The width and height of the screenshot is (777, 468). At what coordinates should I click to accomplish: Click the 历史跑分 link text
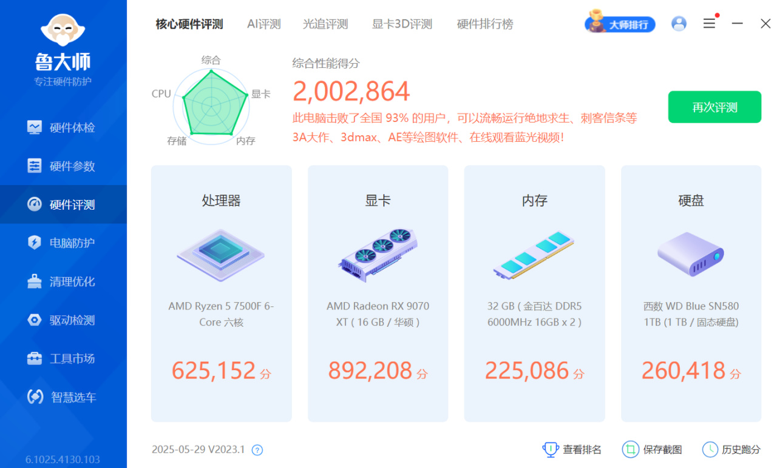[x=741, y=450]
